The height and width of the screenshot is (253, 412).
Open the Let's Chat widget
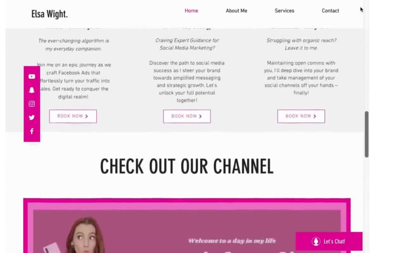[329, 241]
